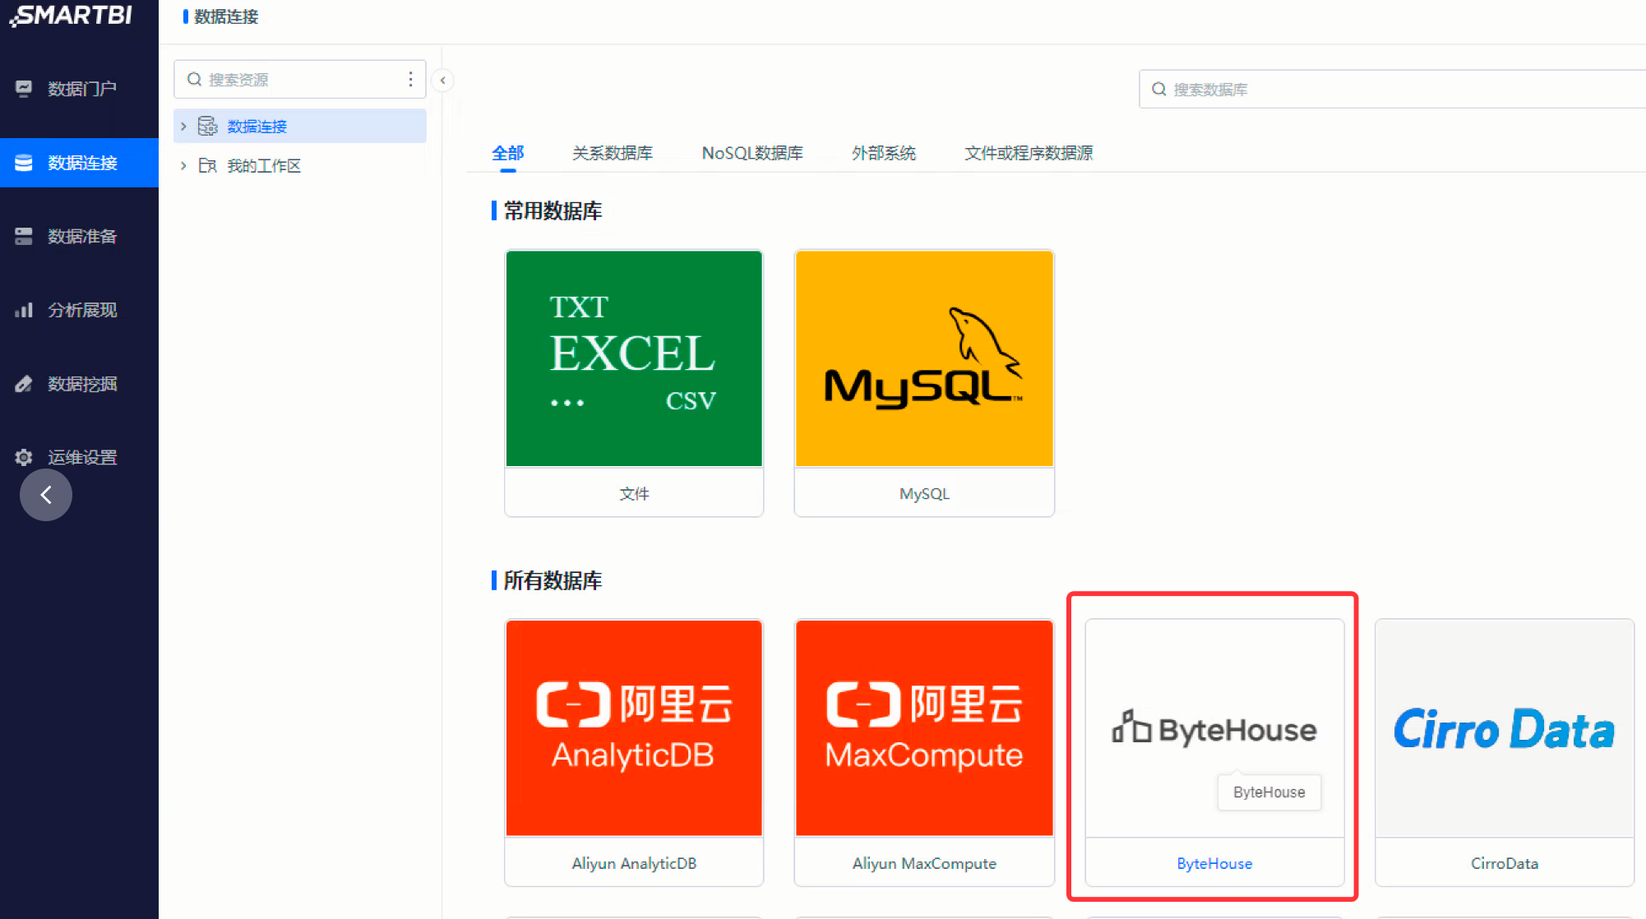The height and width of the screenshot is (919, 1646).
Task: Select 数据连接 sidebar module
Action: click(x=79, y=163)
